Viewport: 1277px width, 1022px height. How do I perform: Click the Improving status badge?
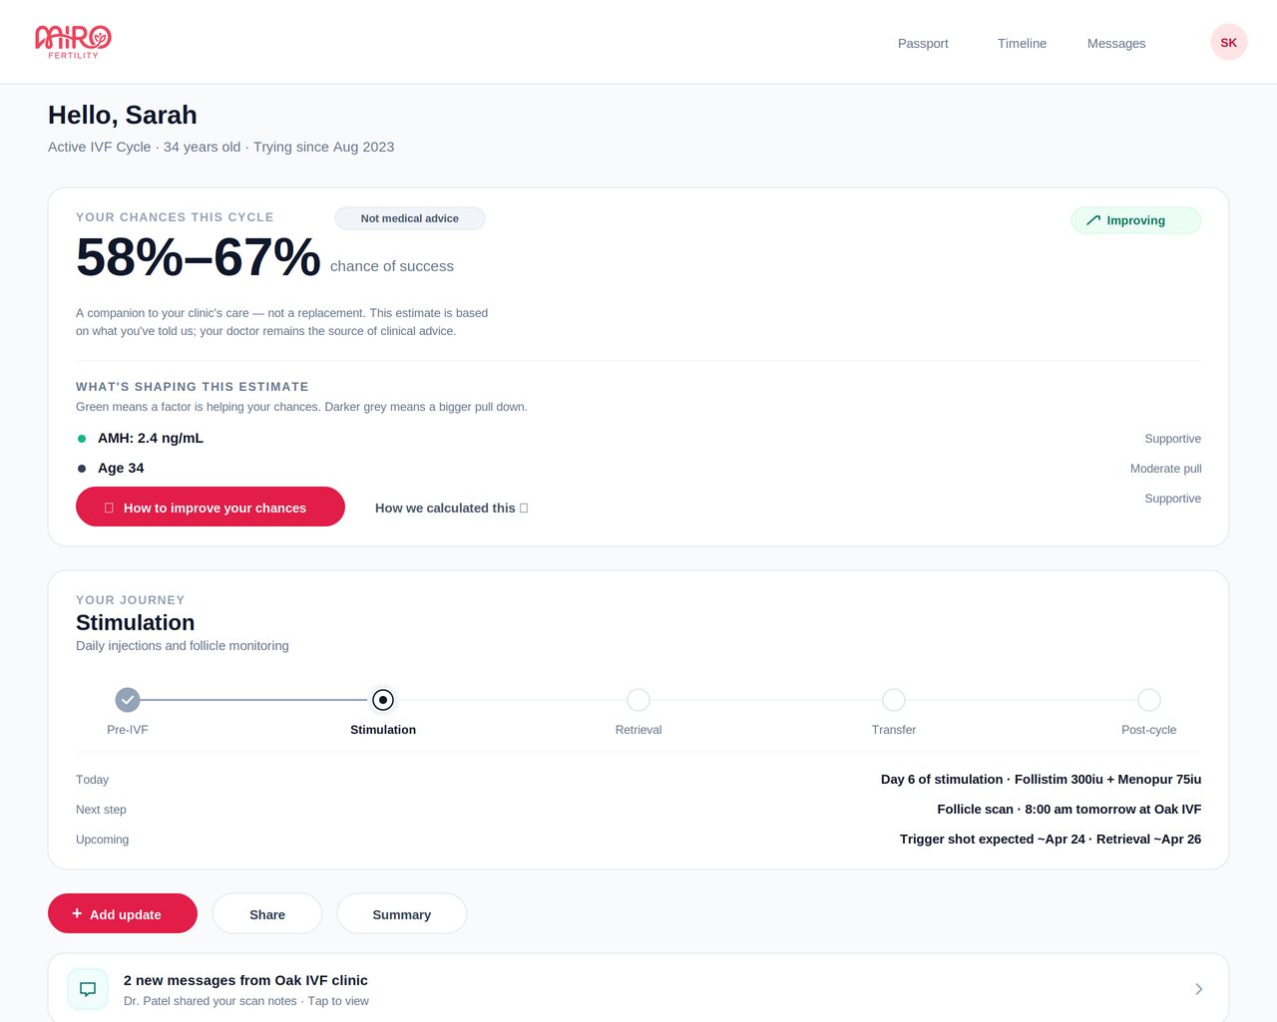pyautogui.click(x=1136, y=220)
